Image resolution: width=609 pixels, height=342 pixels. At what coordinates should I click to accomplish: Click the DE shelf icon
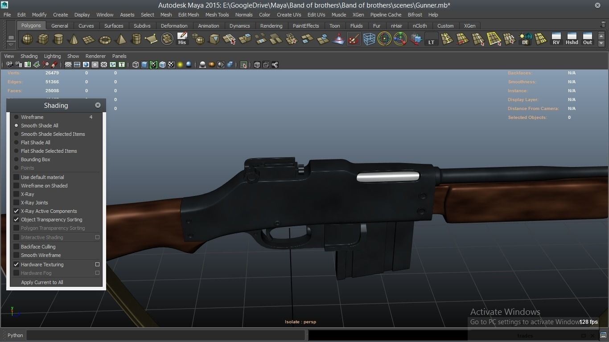click(525, 39)
